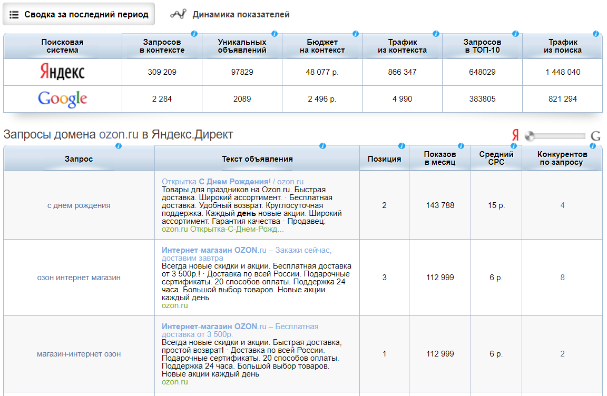Click info icon on Средний CPC column
The image size is (607, 396).
click(x=514, y=146)
